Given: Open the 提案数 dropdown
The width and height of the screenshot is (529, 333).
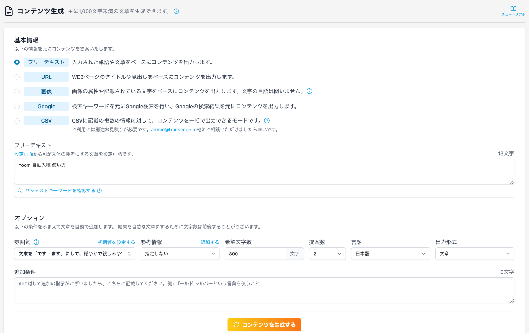Looking at the screenshot, I should (327, 254).
